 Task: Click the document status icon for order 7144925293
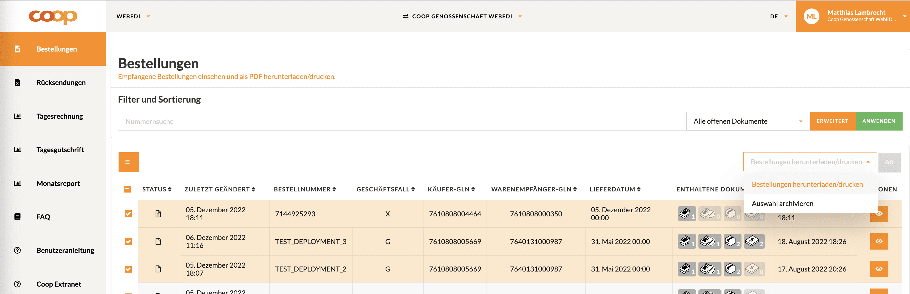point(158,214)
